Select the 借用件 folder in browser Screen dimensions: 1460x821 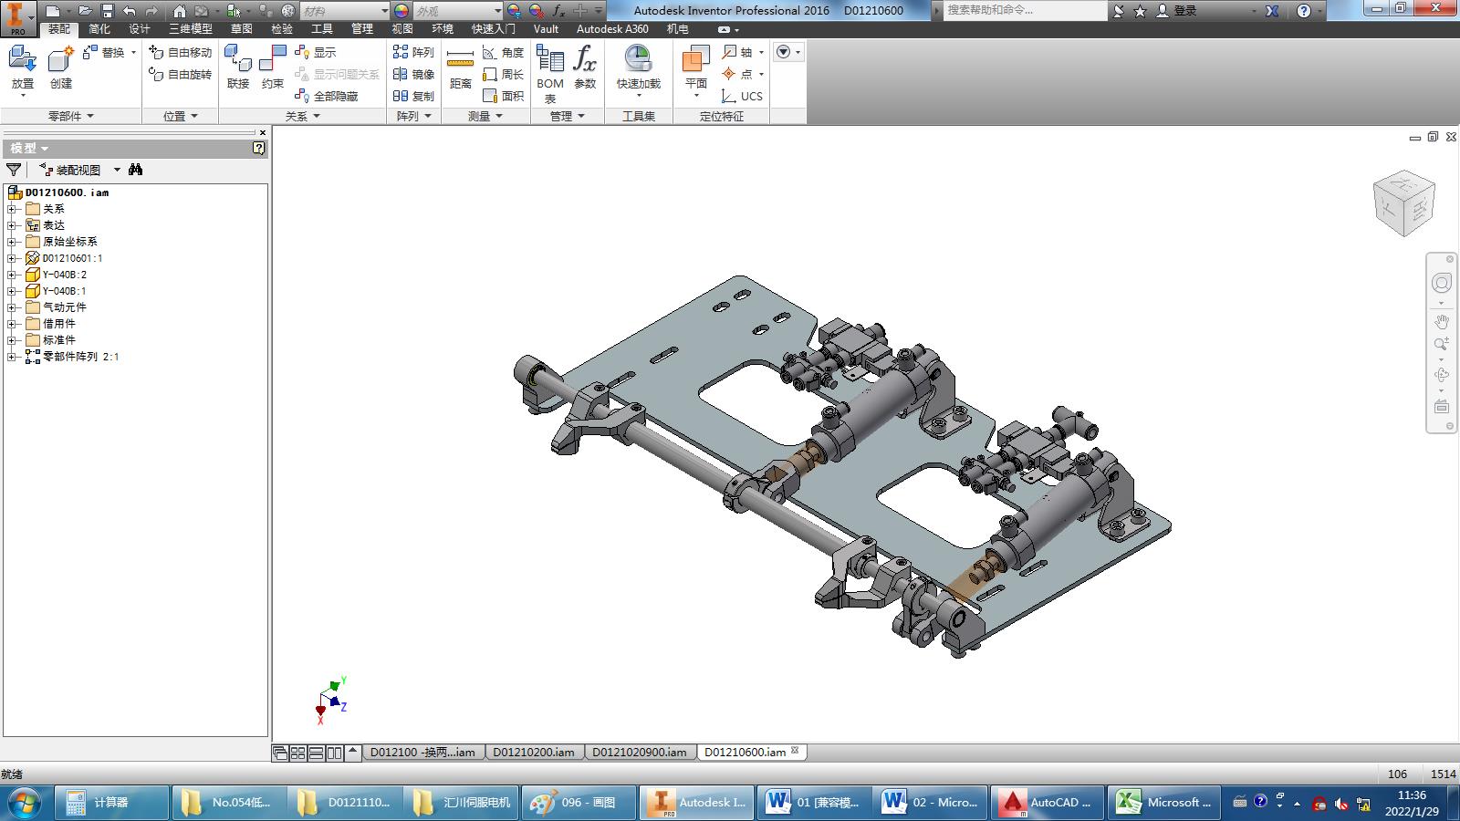[x=59, y=324]
